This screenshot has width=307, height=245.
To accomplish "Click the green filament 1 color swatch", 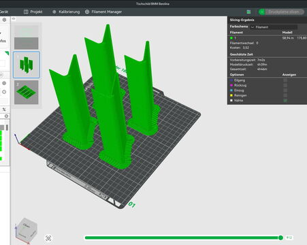I will coord(231,38).
